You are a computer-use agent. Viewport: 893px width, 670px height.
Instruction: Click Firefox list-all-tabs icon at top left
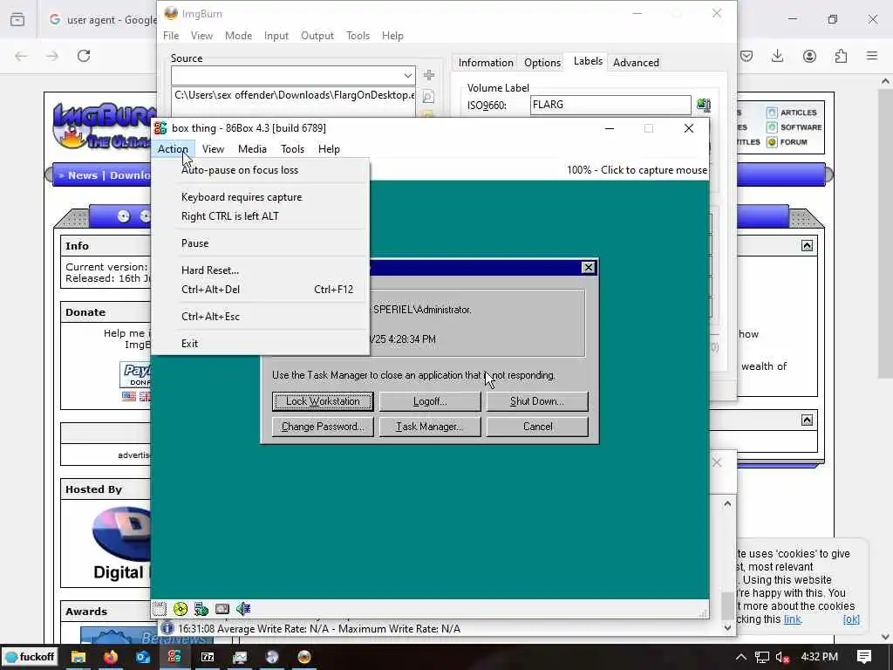coord(17,19)
